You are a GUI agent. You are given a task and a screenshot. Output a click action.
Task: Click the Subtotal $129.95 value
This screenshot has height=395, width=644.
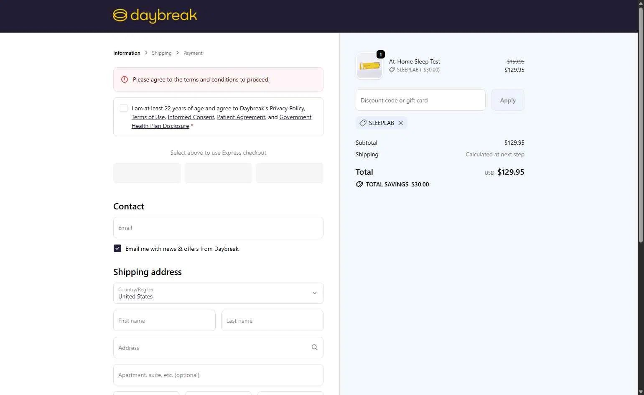click(514, 143)
